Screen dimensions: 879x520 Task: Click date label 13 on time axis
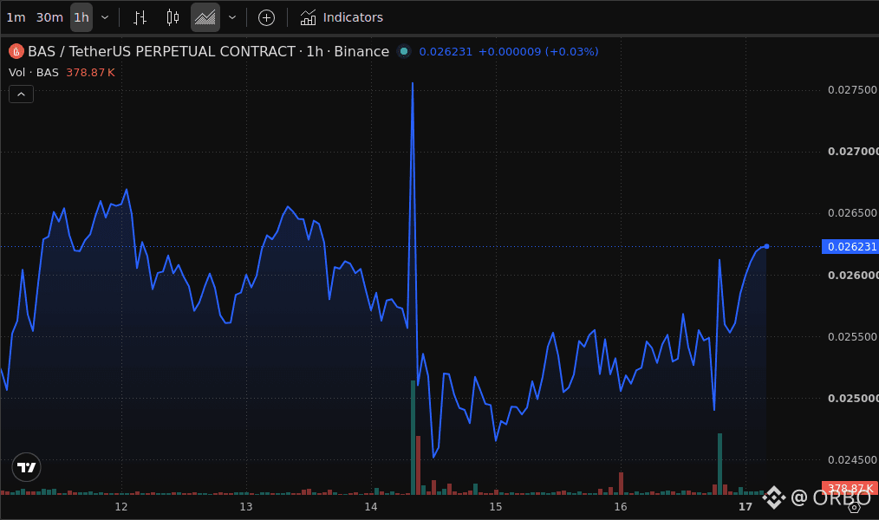click(x=246, y=506)
